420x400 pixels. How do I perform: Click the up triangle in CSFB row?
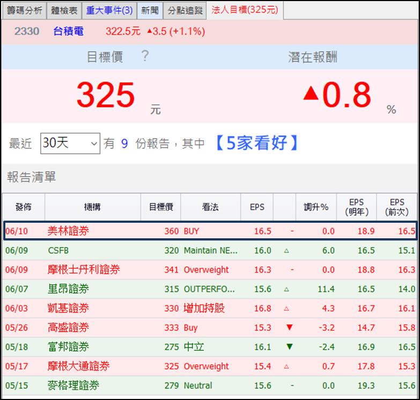coord(286,251)
